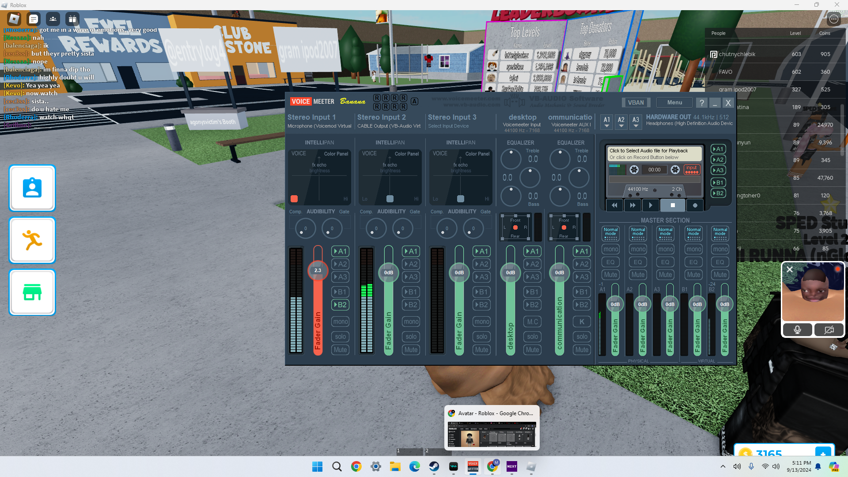Open the Roblox more options ellipsis
The image size is (848, 477).
(x=833, y=19)
